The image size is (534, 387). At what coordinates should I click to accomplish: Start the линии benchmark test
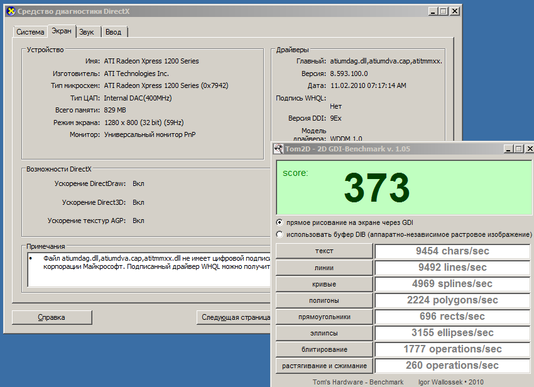pos(324,268)
